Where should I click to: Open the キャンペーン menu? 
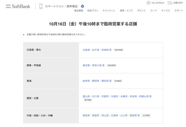coord(109,11)
